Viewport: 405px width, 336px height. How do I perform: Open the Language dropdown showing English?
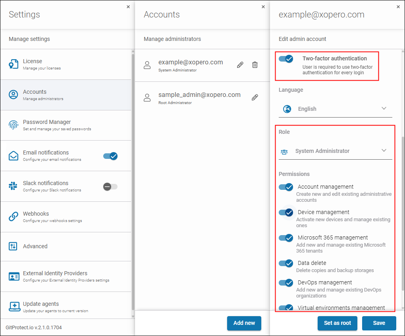coord(336,108)
